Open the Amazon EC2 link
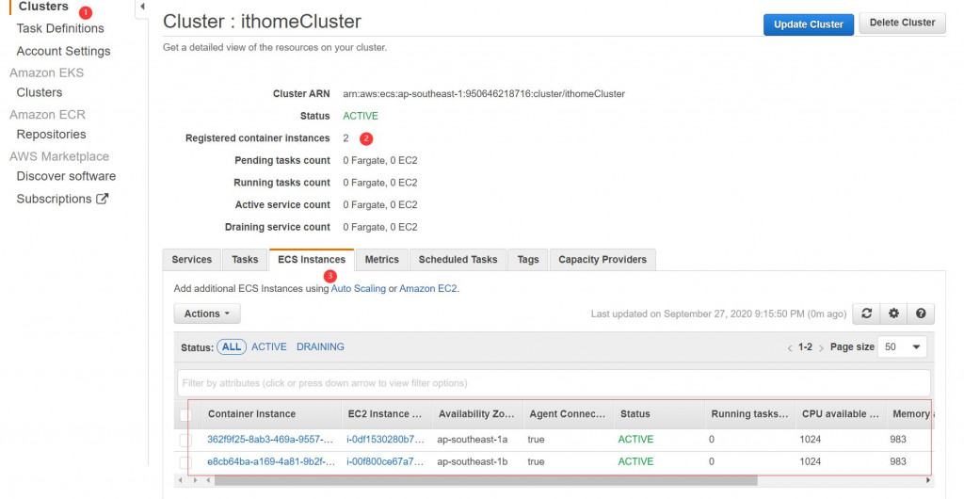Image resolution: width=964 pixels, height=499 pixels. click(x=428, y=288)
